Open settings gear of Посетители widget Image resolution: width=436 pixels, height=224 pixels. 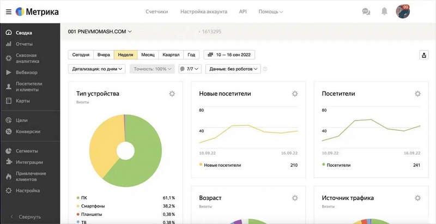(x=417, y=94)
